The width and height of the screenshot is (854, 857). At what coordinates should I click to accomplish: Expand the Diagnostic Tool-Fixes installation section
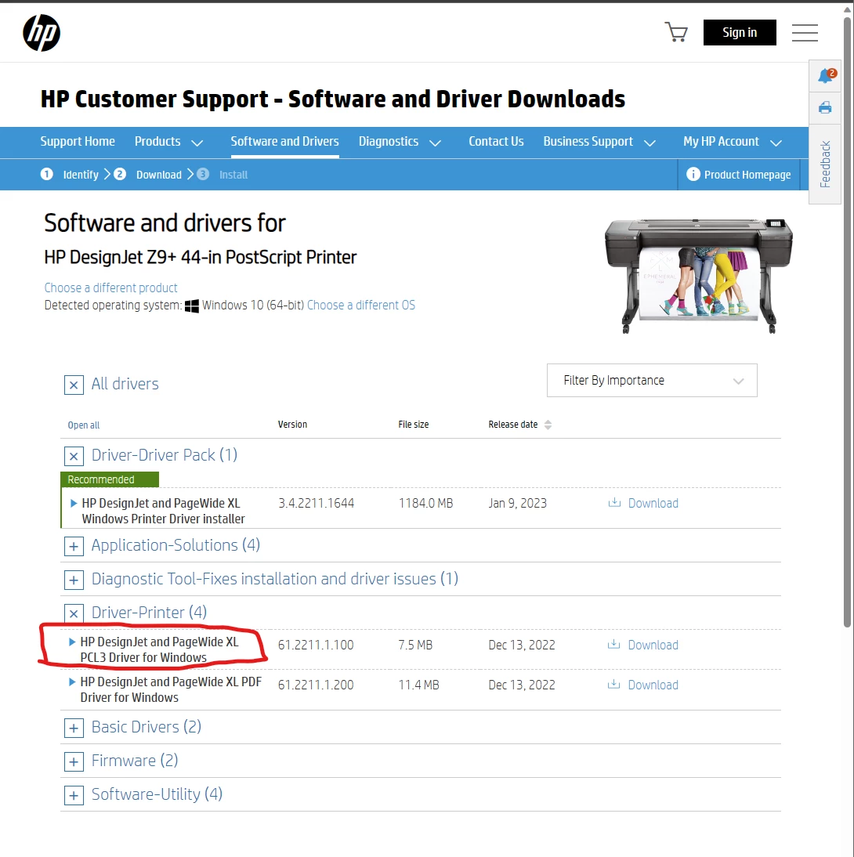[74, 580]
